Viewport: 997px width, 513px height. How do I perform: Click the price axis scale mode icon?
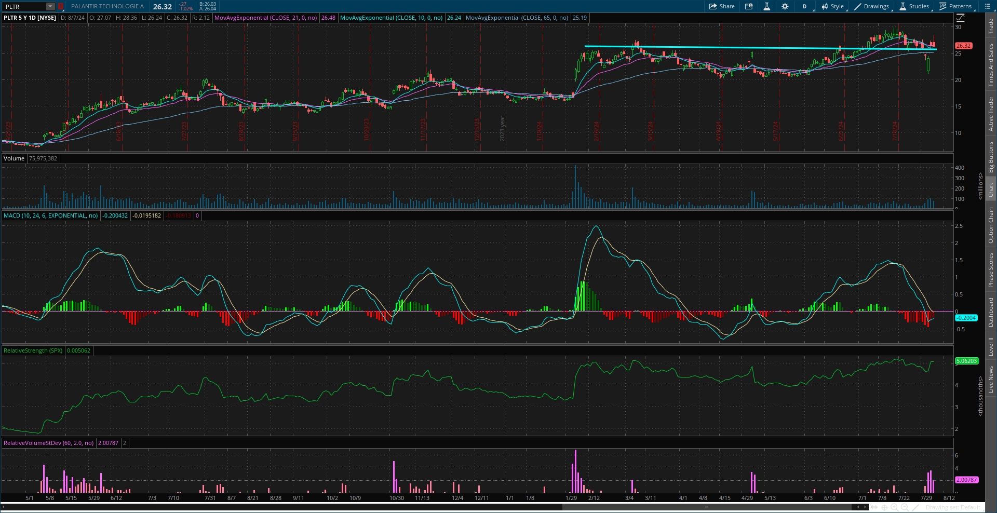960,18
